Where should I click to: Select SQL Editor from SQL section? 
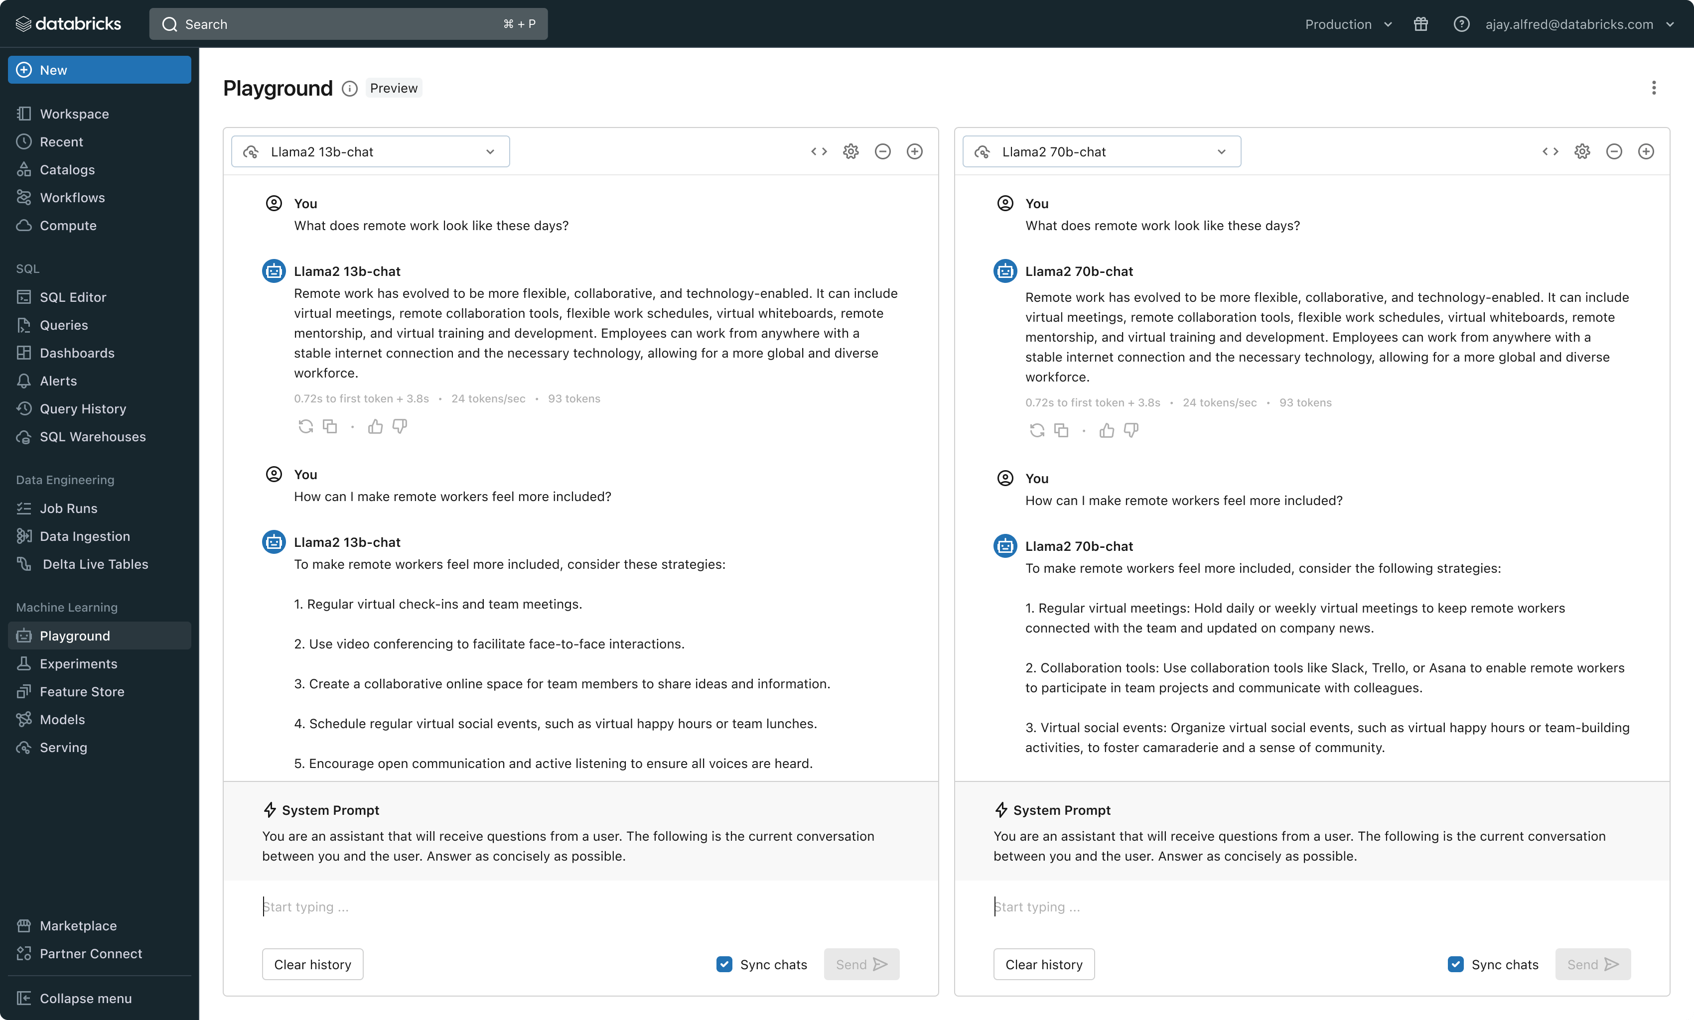pyautogui.click(x=73, y=296)
